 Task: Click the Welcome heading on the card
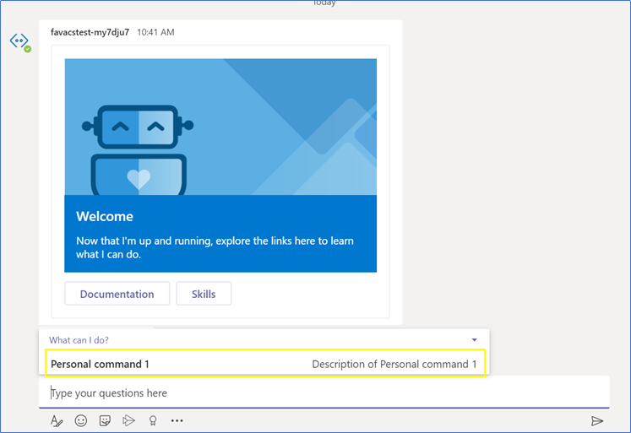(105, 216)
